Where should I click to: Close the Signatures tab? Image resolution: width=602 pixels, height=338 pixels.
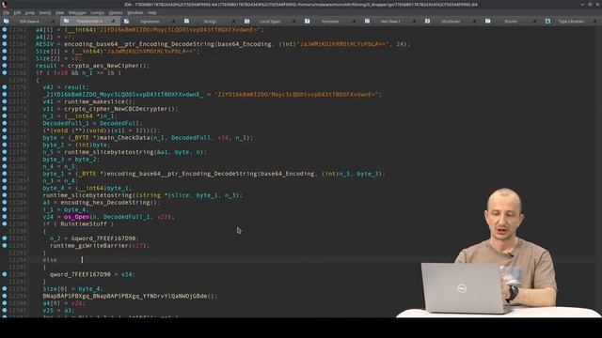point(173,22)
